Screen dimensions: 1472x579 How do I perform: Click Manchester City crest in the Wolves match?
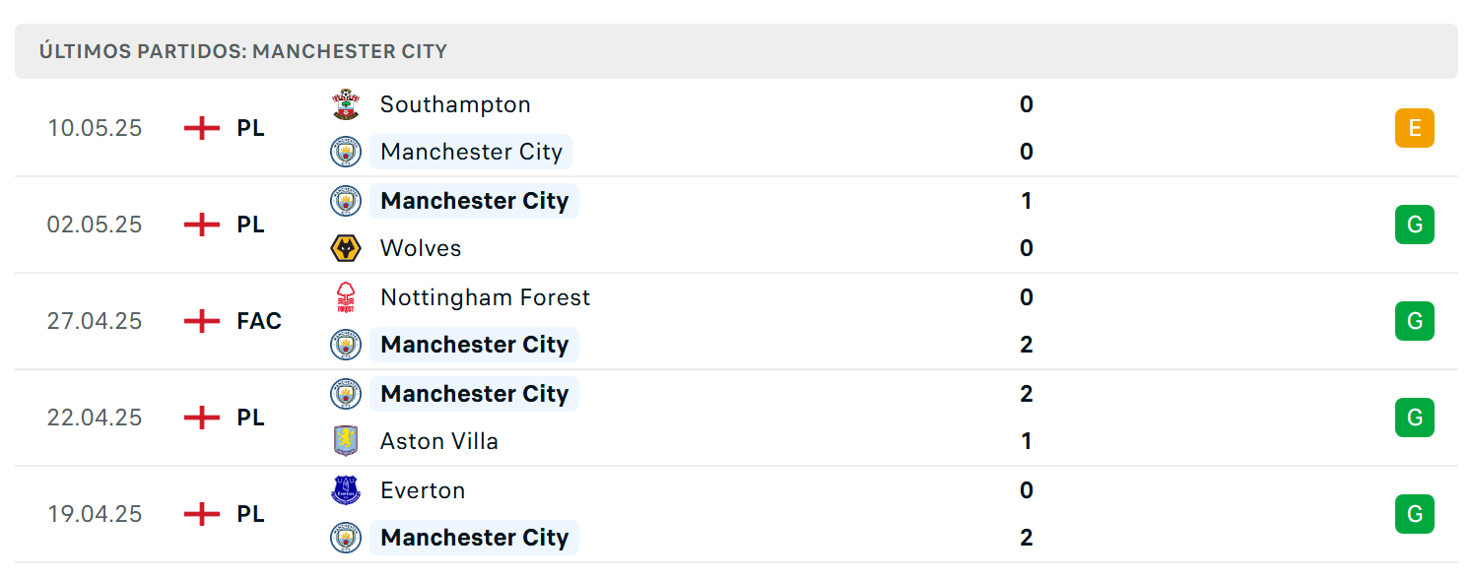(346, 201)
